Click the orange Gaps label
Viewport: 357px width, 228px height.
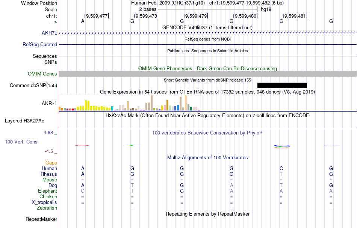[51, 163]
